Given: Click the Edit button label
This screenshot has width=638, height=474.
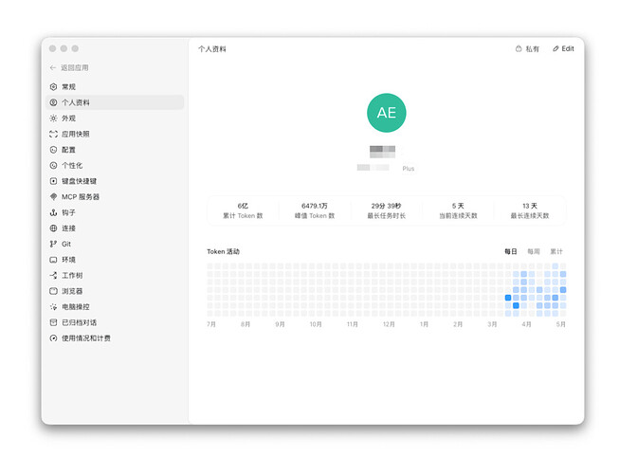Looking at the screenshot, I should (568, 49).
